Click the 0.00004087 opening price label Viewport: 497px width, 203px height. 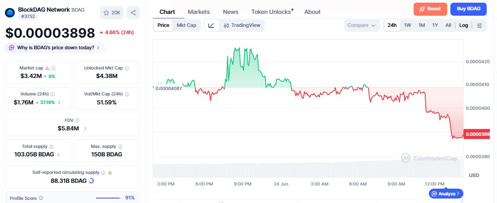pos(169,88)
